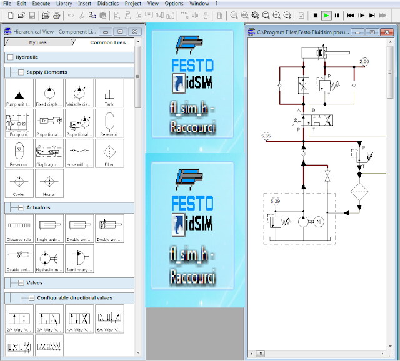Click the Print toolbar icon

point(57,16)
